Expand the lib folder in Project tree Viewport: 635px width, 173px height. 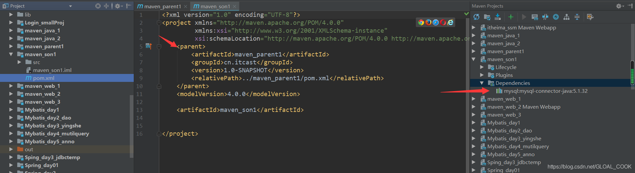[x=11, y=15]
